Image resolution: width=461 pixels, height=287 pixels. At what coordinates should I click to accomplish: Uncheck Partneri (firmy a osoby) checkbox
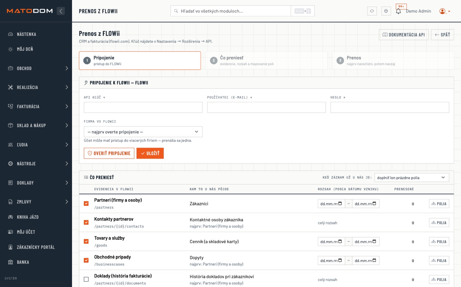click(86, 203)
